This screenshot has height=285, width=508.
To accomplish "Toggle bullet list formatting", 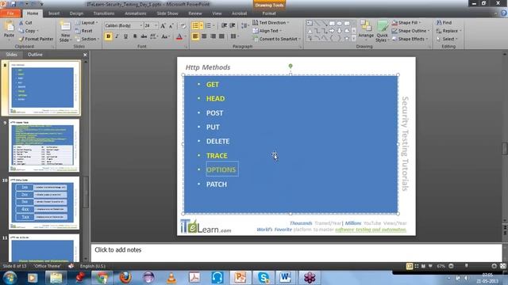I will 195,25.
